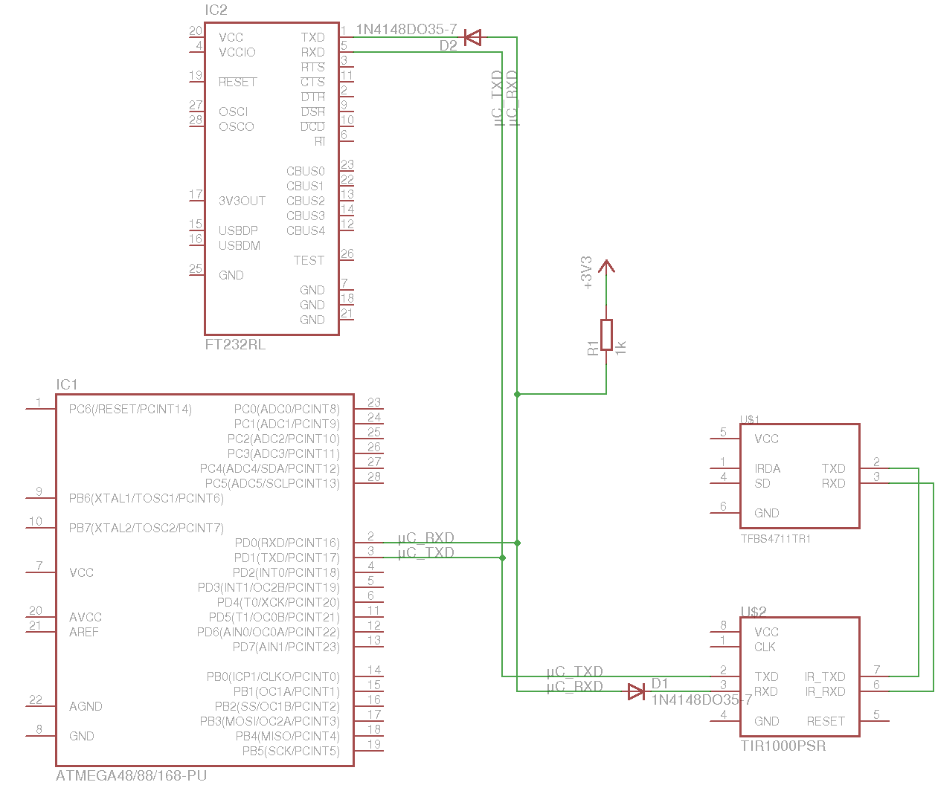The image size is (935, 785).
Task: Select the PD0(RXD/PCINT16) pin label
Action: (287, 543)
